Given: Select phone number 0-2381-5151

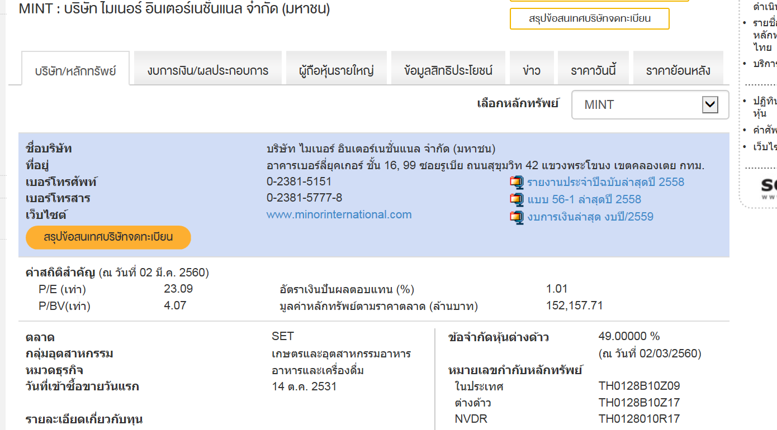Looking at the screenshot, I should pos(299,181).
